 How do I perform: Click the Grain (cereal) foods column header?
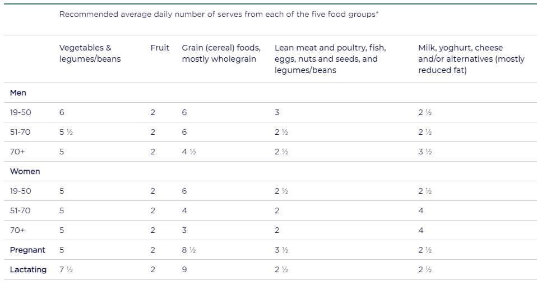pyautogui.click(x=221, y=53)
